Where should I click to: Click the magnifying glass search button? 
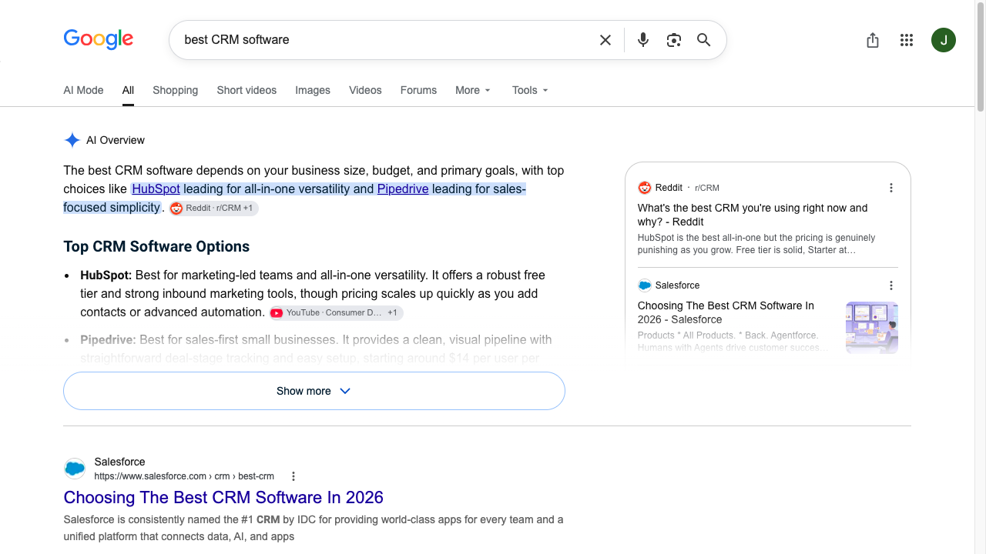pyautogui.click(x=704, y=40)
